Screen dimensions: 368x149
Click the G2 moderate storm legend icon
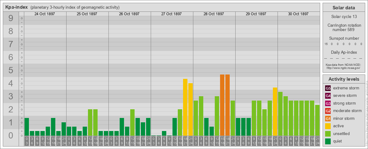pos(328,111)
